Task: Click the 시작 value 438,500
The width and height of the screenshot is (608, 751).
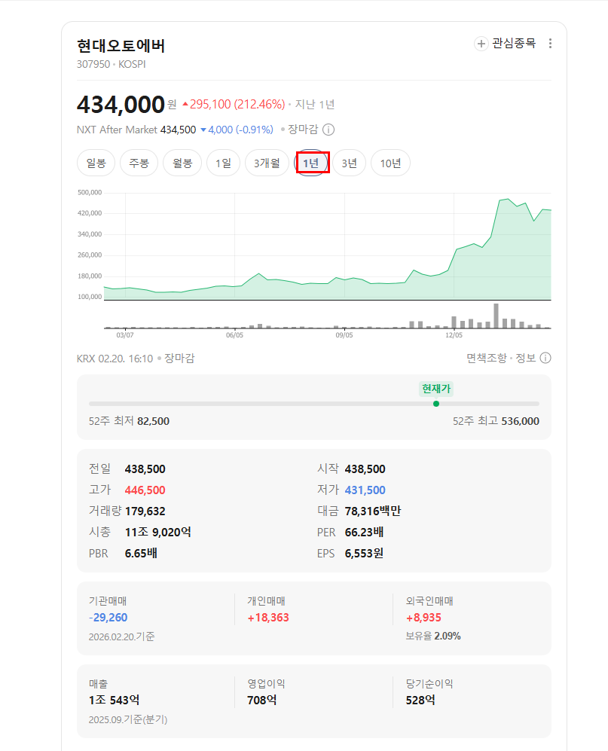Action: [365, 469]
